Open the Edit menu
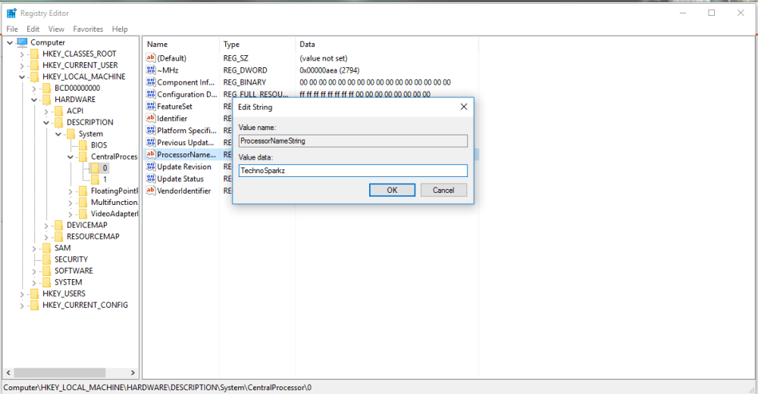The width and height of the screenshot is (758, 394). pos(33,29)
